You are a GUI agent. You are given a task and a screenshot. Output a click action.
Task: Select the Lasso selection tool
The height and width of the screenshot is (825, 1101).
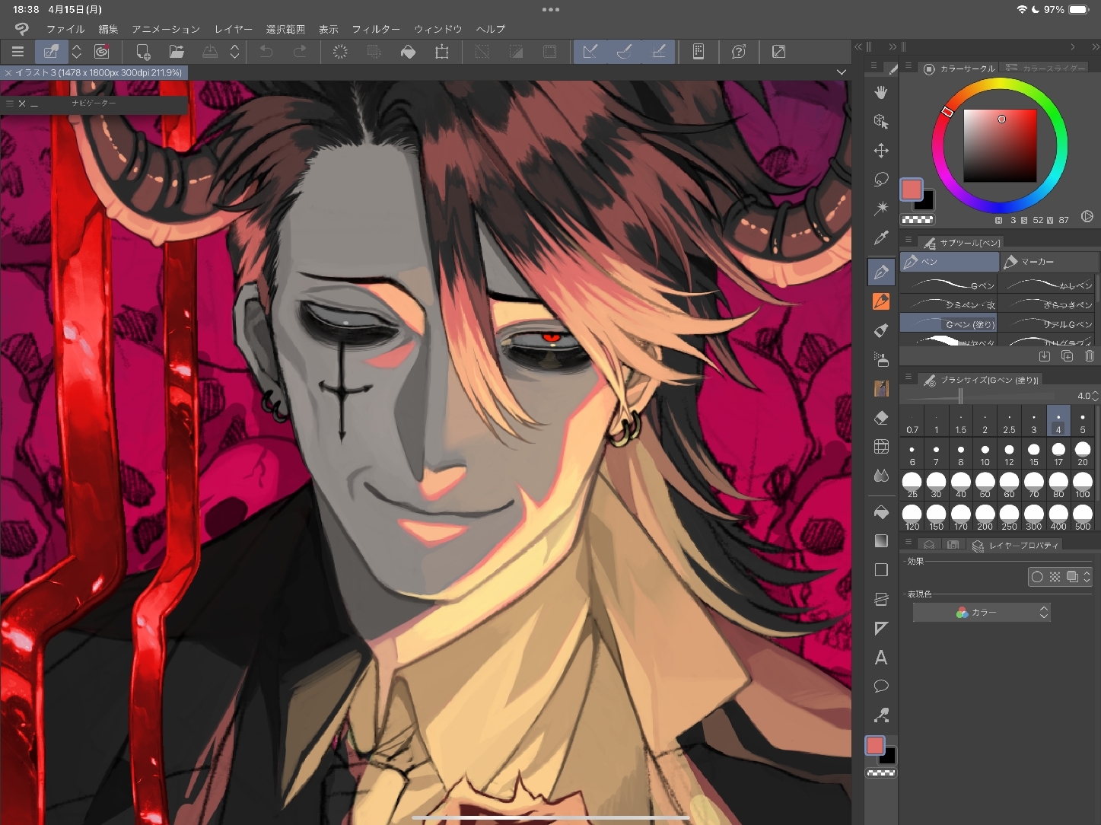click(x=881, y=180)
